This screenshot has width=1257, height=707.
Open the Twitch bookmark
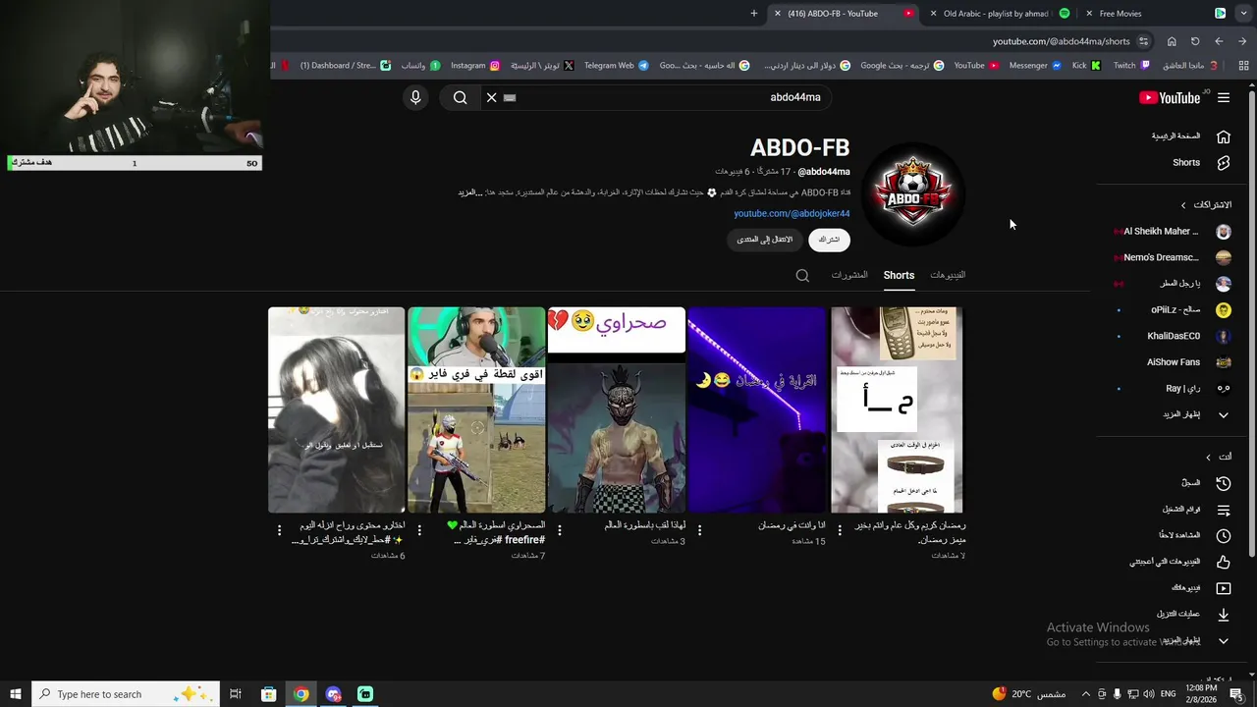(x=1130, y=66)
